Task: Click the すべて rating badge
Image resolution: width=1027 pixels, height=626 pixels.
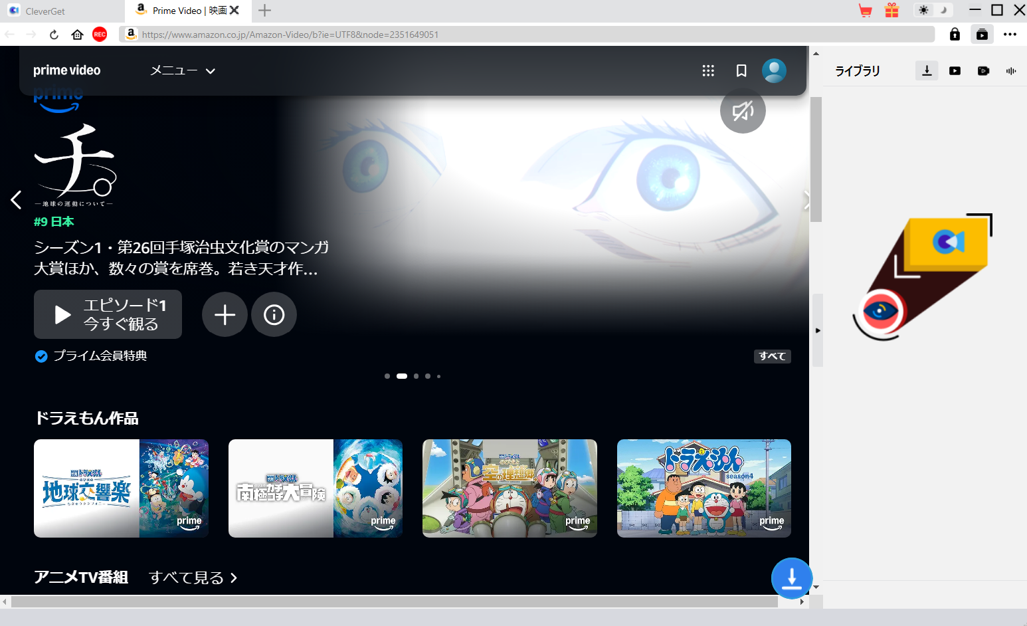Action: tap(772, 356)
